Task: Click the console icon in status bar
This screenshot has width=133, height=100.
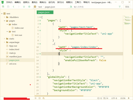Action: coord(44,98)
